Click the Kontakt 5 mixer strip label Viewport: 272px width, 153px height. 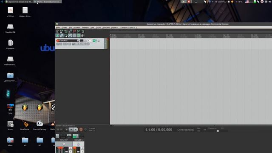pos(78,140)
